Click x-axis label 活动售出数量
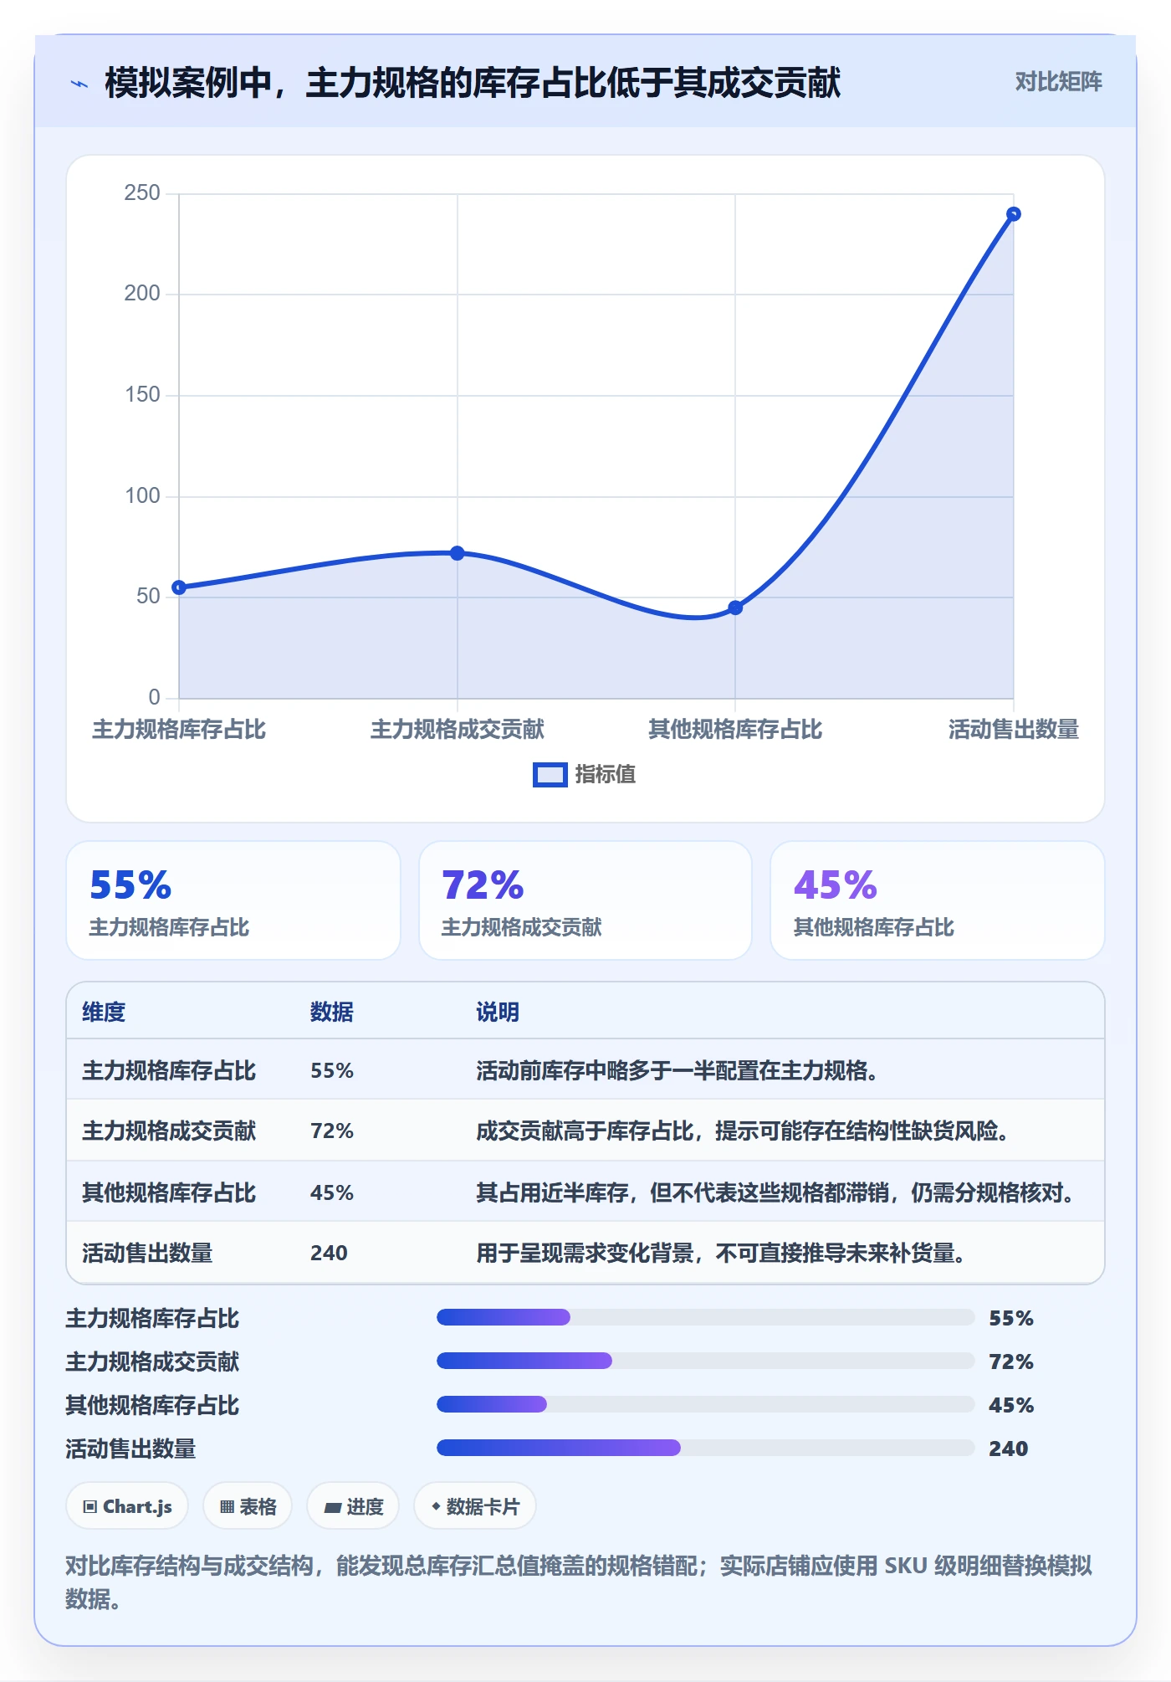This screenshot has width=1171, height=1682. point(1013,730)
